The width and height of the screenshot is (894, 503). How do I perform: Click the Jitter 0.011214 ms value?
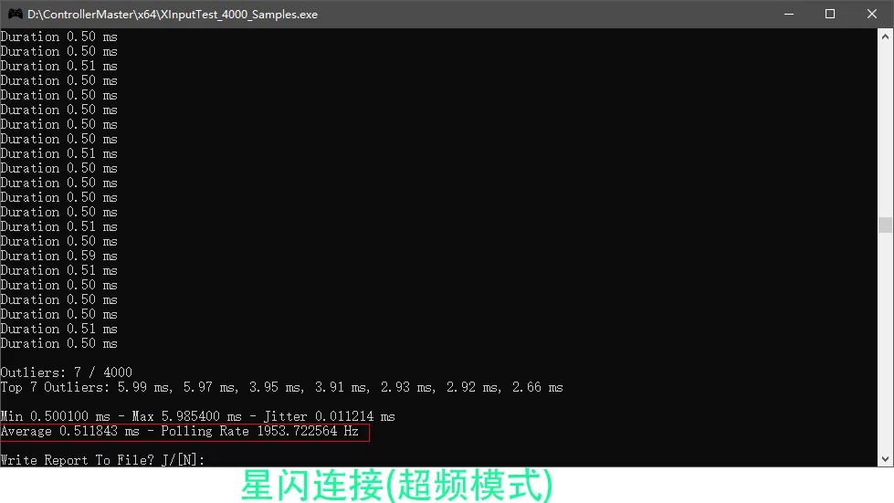pyautogui.click(x=330, y=416)
